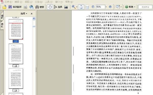Viewport: 153px width, 95px height.
Task: Click the page label 19
Action: [16, 90]
